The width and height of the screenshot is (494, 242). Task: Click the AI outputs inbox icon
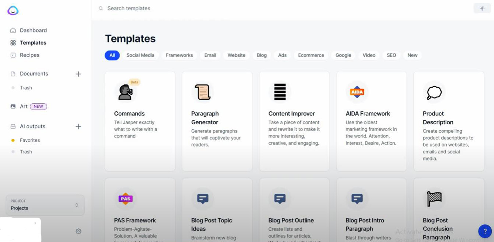pyautogui.click(x=13, y=127)
